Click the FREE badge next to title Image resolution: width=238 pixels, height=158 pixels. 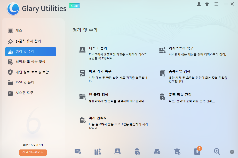coord(74,5)
